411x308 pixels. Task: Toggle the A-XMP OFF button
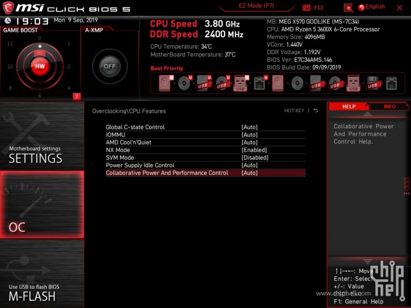coord(110,66)
